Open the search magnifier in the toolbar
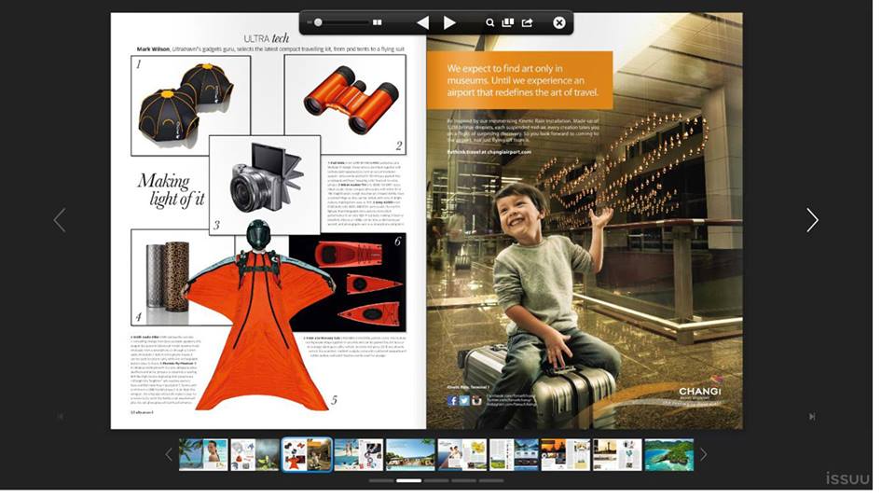 point(489,22)
